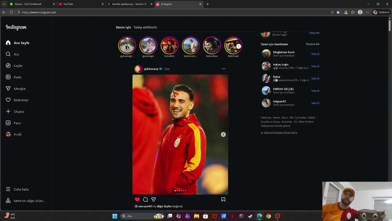Click Geçiş Yap to switch account
This screenshot has width=392, height=221.
[314, 33]
